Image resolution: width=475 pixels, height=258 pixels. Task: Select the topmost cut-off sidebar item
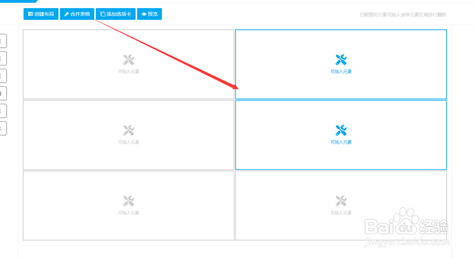click(3, 41)
